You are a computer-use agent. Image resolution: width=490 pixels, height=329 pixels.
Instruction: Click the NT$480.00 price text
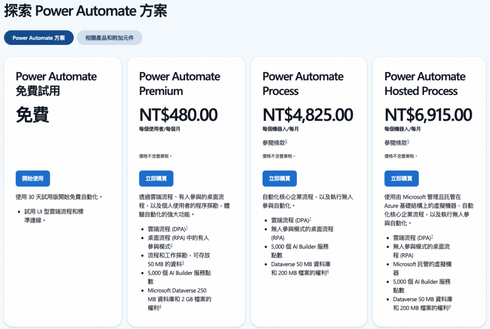point(178,114)
